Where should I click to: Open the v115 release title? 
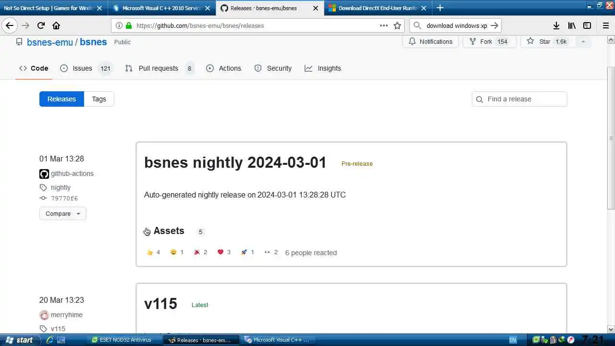[160, 304]
